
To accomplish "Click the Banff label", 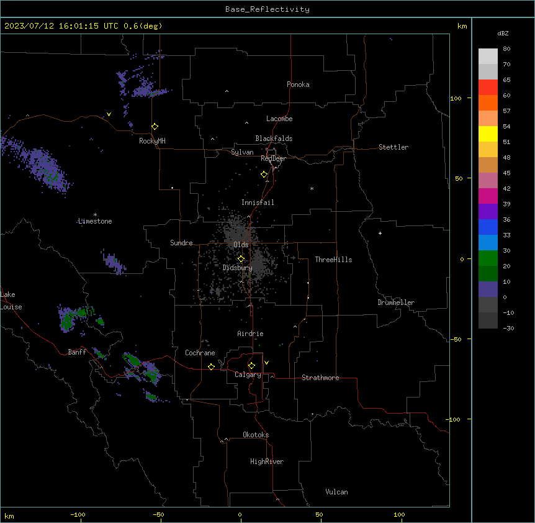I will (77, 352).
